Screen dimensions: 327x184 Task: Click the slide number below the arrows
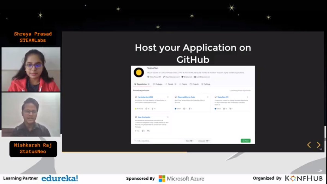click(321, 149)
